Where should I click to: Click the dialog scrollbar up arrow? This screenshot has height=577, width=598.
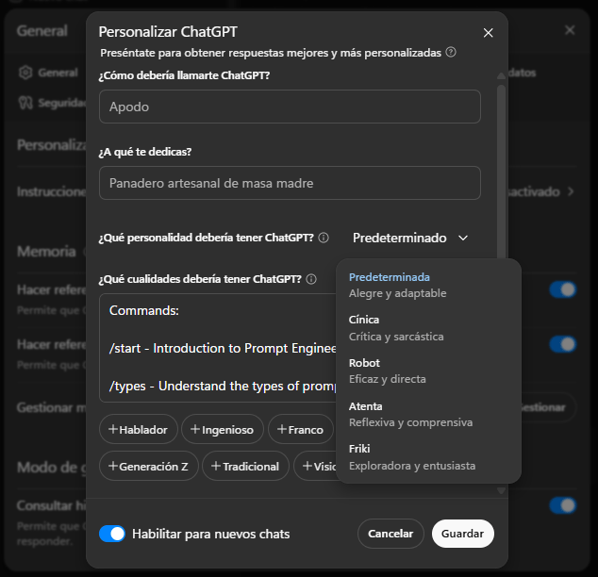pos(501,76)
